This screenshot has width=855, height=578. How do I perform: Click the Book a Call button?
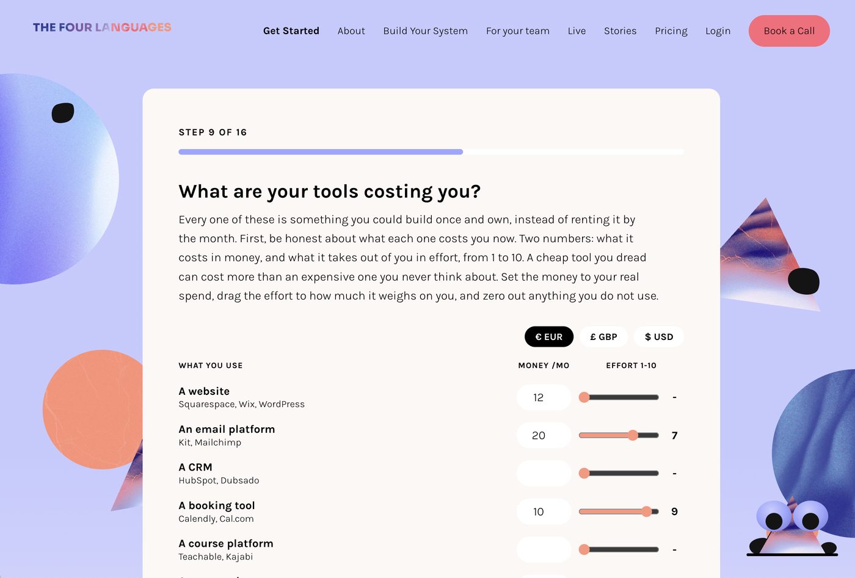pos(789,31)
